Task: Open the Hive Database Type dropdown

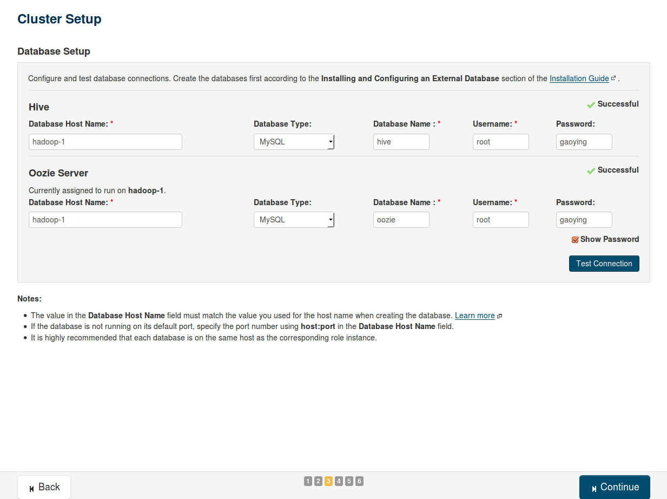Action: [x=294, y=142]
